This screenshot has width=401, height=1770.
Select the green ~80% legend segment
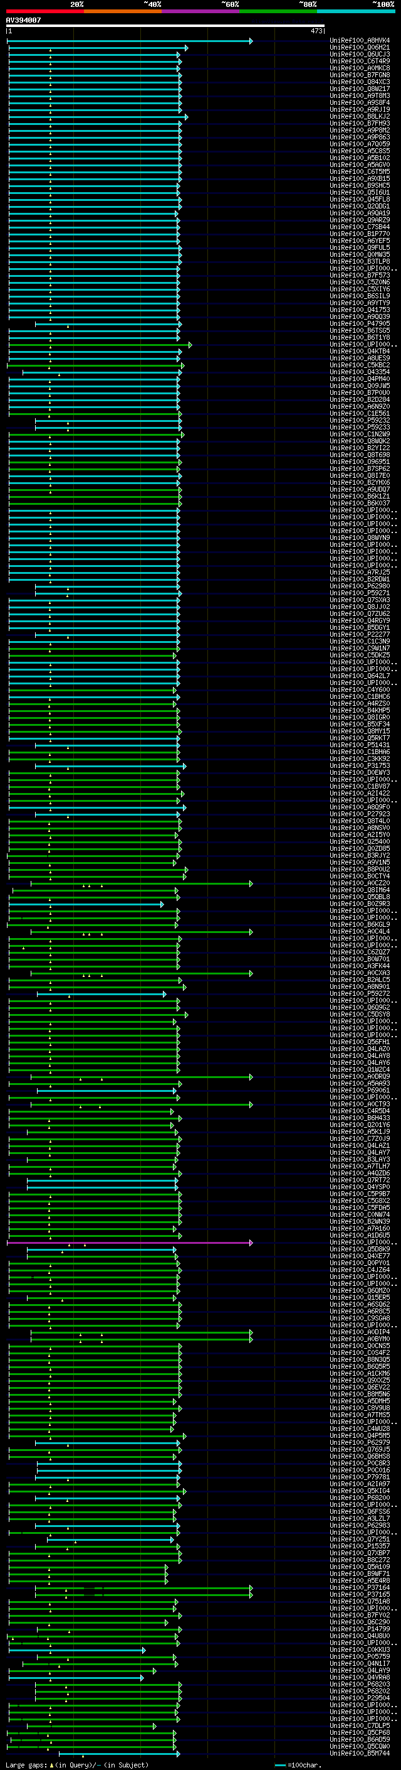[278, 12]
